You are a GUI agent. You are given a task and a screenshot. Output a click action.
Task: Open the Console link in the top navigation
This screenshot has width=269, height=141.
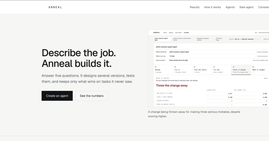263,7
